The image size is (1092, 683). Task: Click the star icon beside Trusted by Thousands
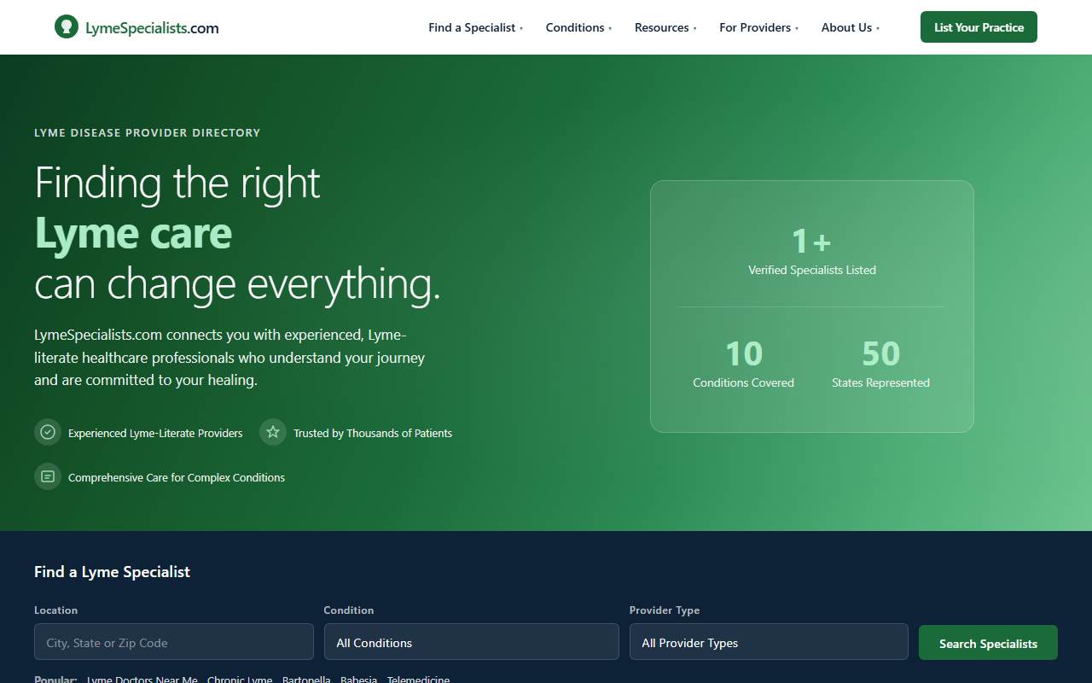coord(273,432)
